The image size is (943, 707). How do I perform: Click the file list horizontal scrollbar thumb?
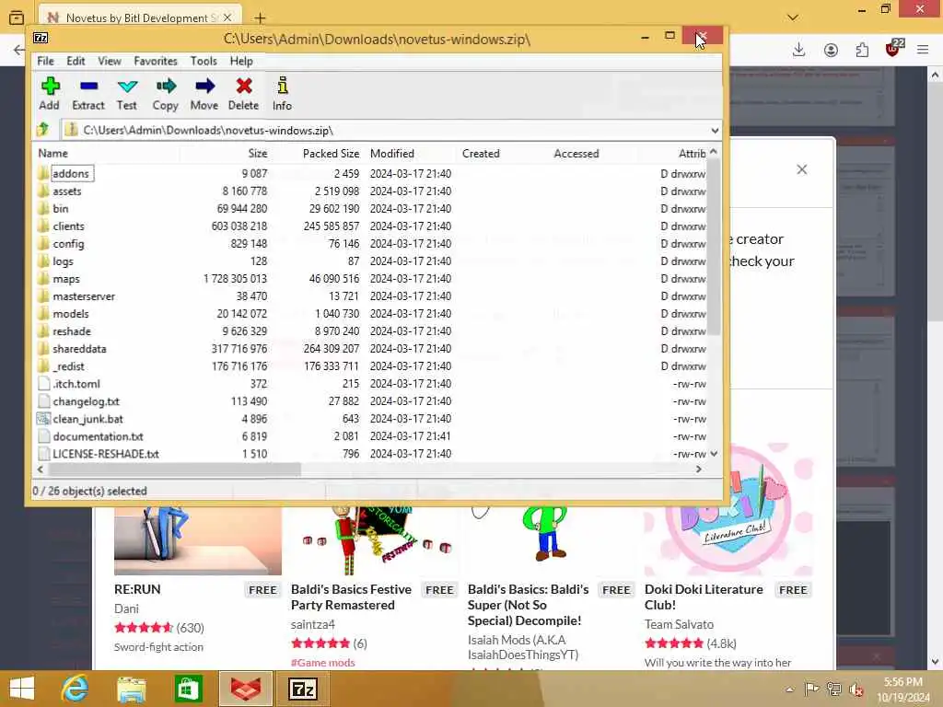(174, 469)
